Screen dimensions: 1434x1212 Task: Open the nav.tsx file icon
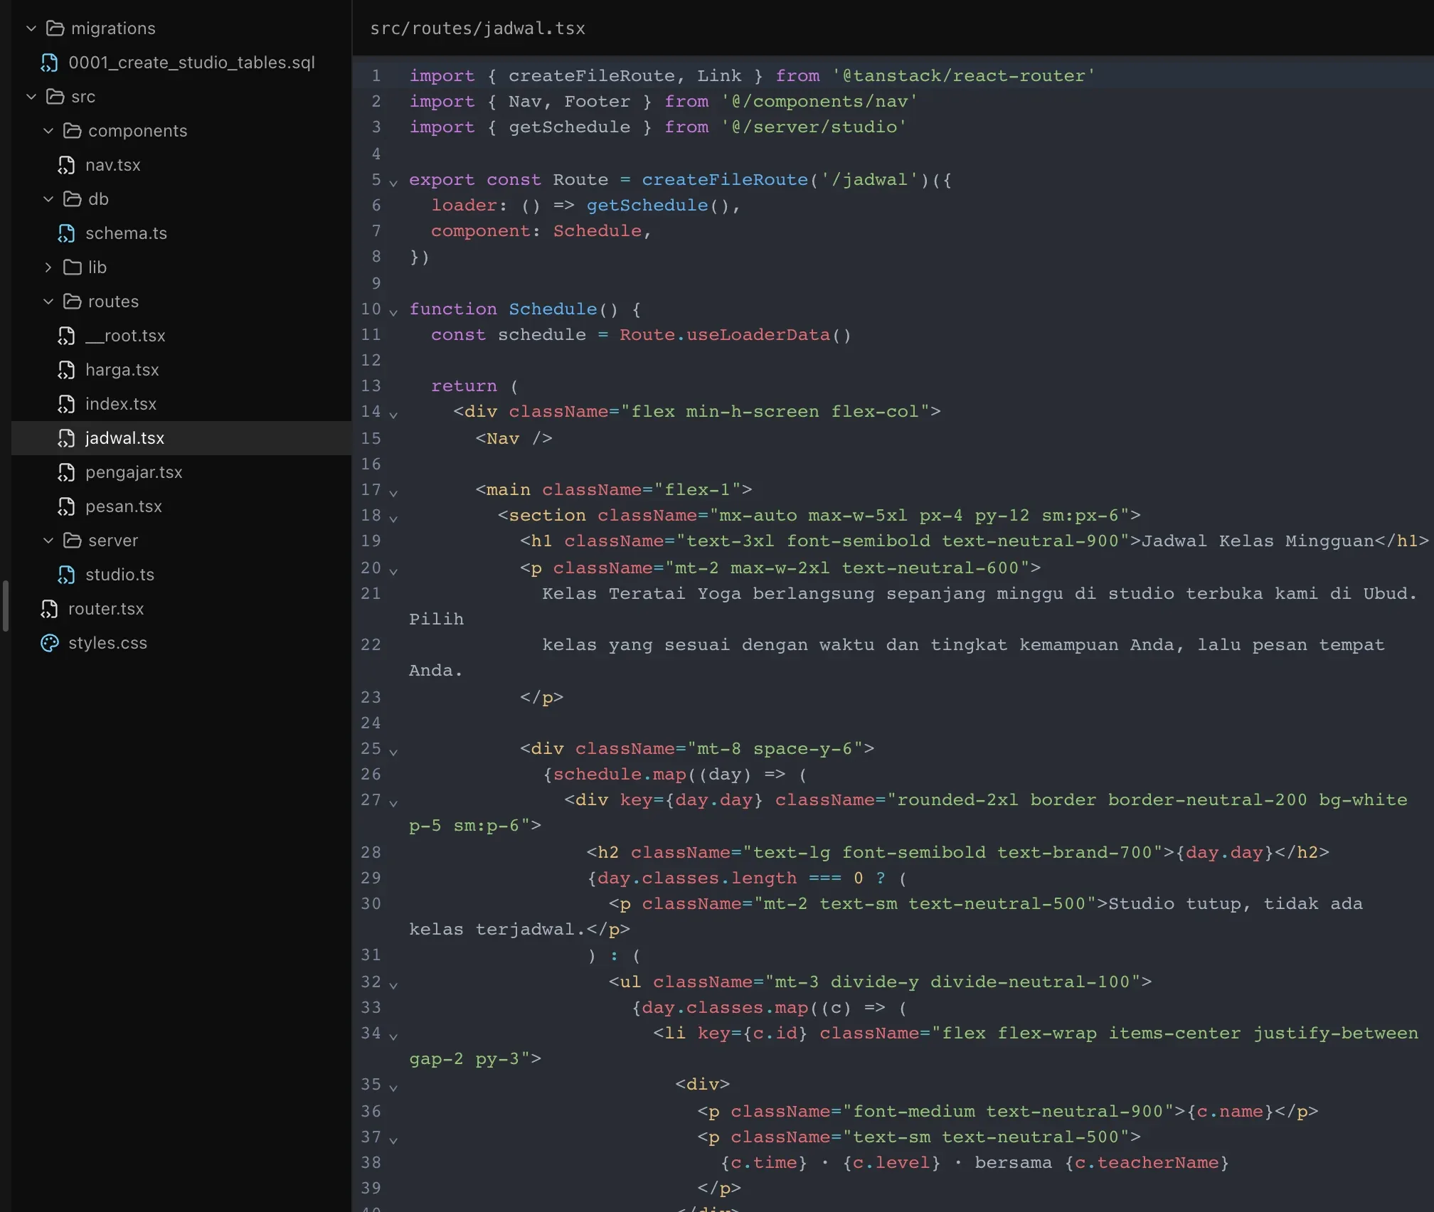click(x=66, y=165)
